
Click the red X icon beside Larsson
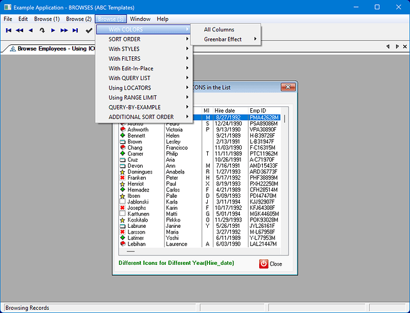click(122, 232)
